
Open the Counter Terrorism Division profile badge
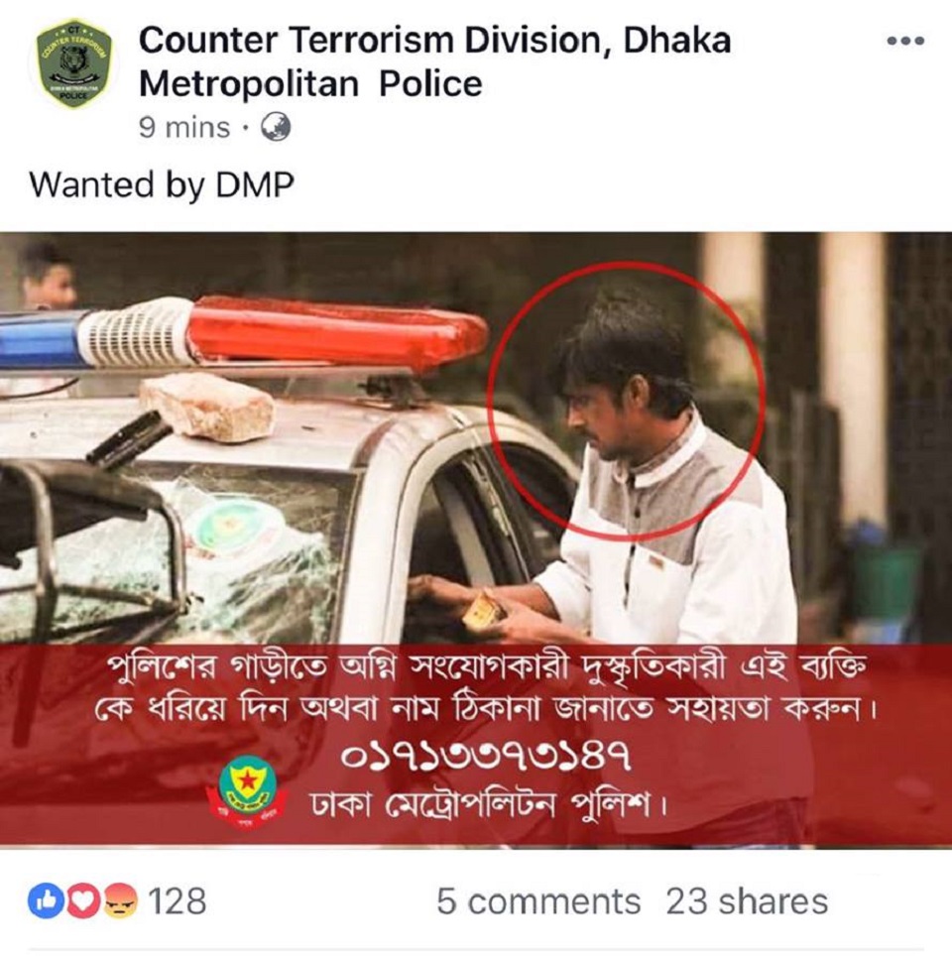[x=73, y=63]
